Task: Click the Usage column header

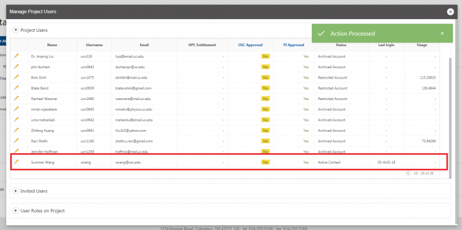Action: (x=422, y=45)
